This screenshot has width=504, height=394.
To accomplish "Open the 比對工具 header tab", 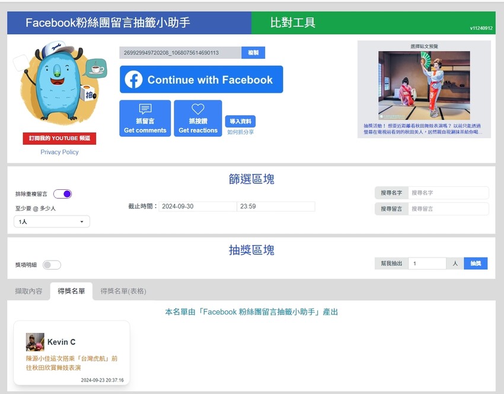I will [373, 23].
